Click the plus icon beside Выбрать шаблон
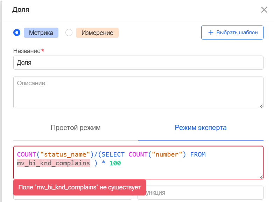 tap(211, 33)
